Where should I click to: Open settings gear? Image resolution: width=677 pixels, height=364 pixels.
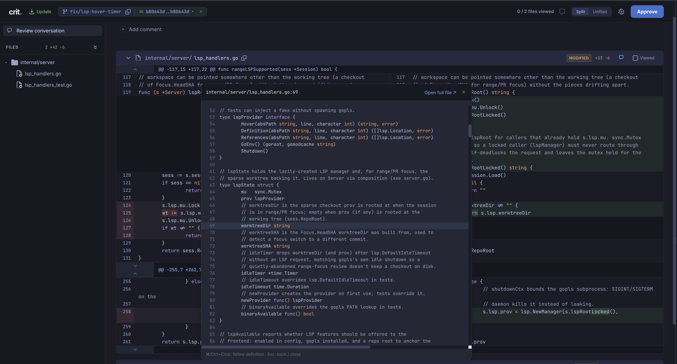point(621,12)
